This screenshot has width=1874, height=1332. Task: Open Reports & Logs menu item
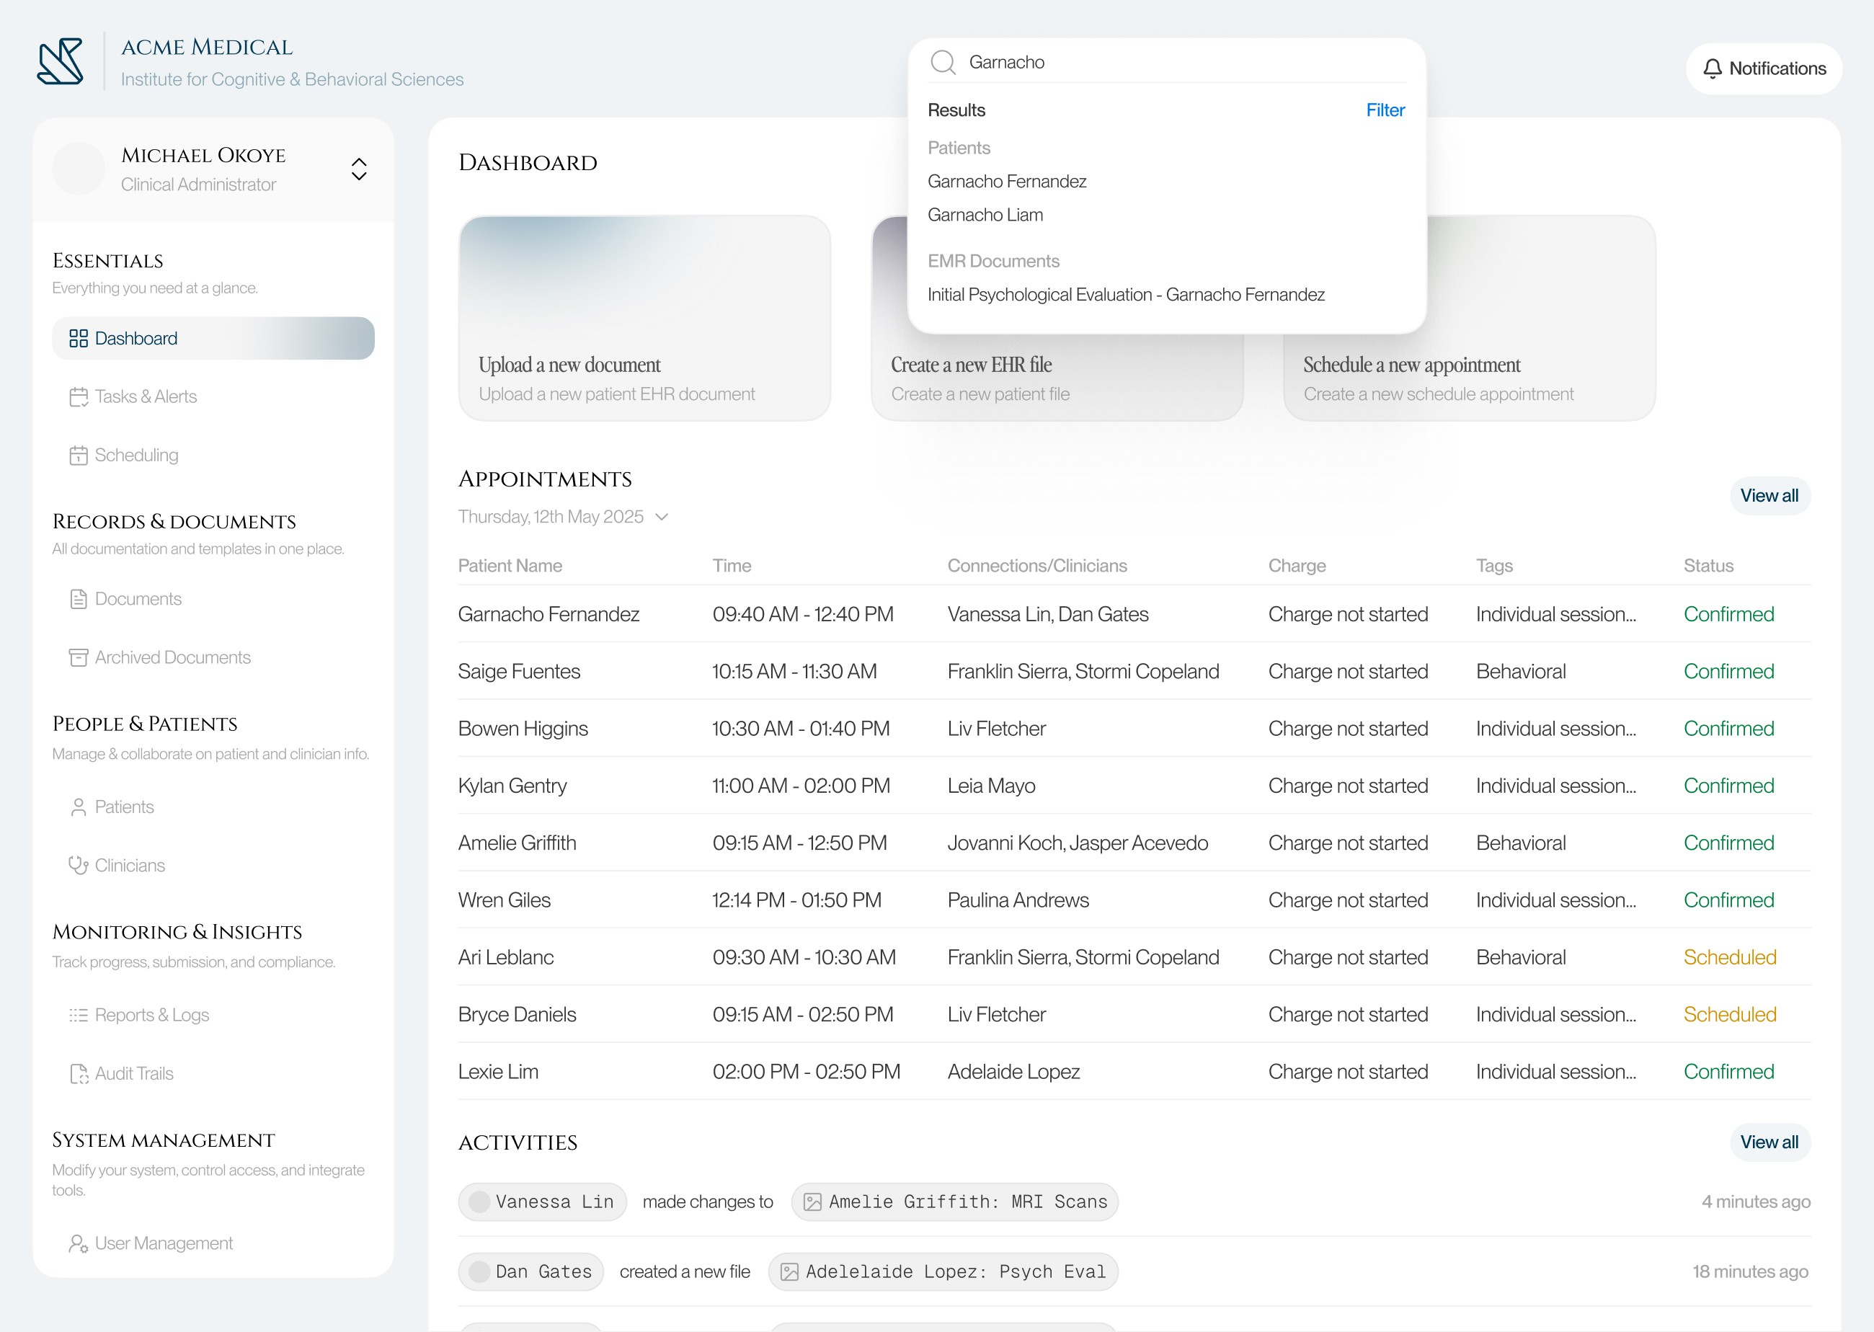[152, 1016]
